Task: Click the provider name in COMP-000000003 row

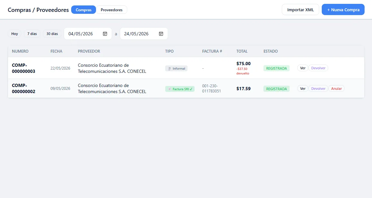Action: point(112,68)
